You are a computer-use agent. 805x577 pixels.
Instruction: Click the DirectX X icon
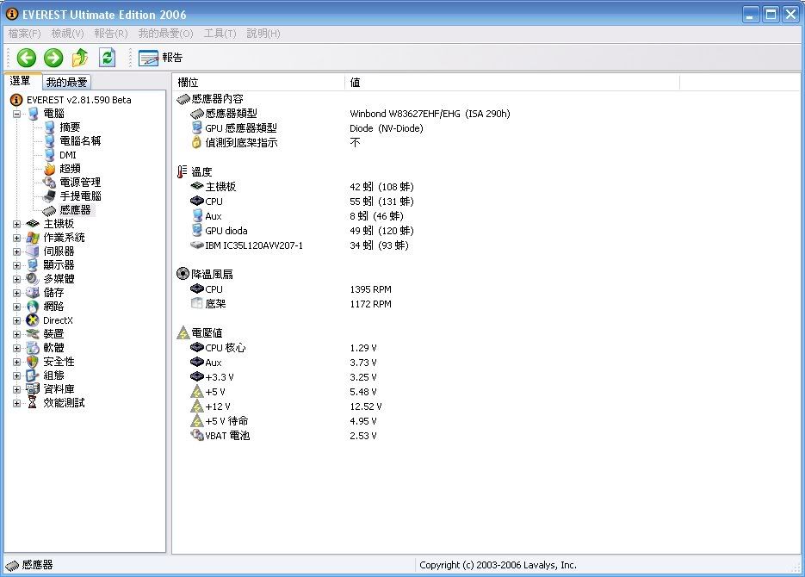pyautogui.click(x=33, y=320)
